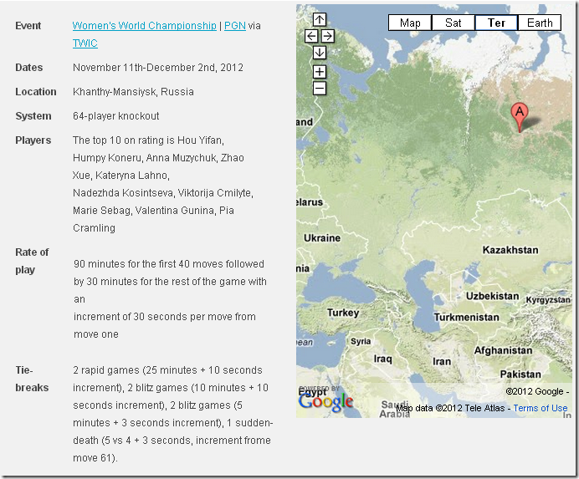Viewport: 579px width, 479px height.
Task: Pan the map down with the arrow
Action: (x=320, y=53)
